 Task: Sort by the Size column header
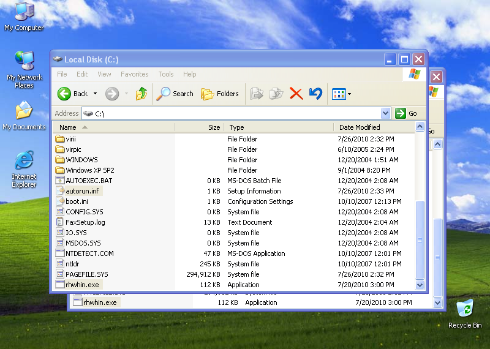point(199,127)
